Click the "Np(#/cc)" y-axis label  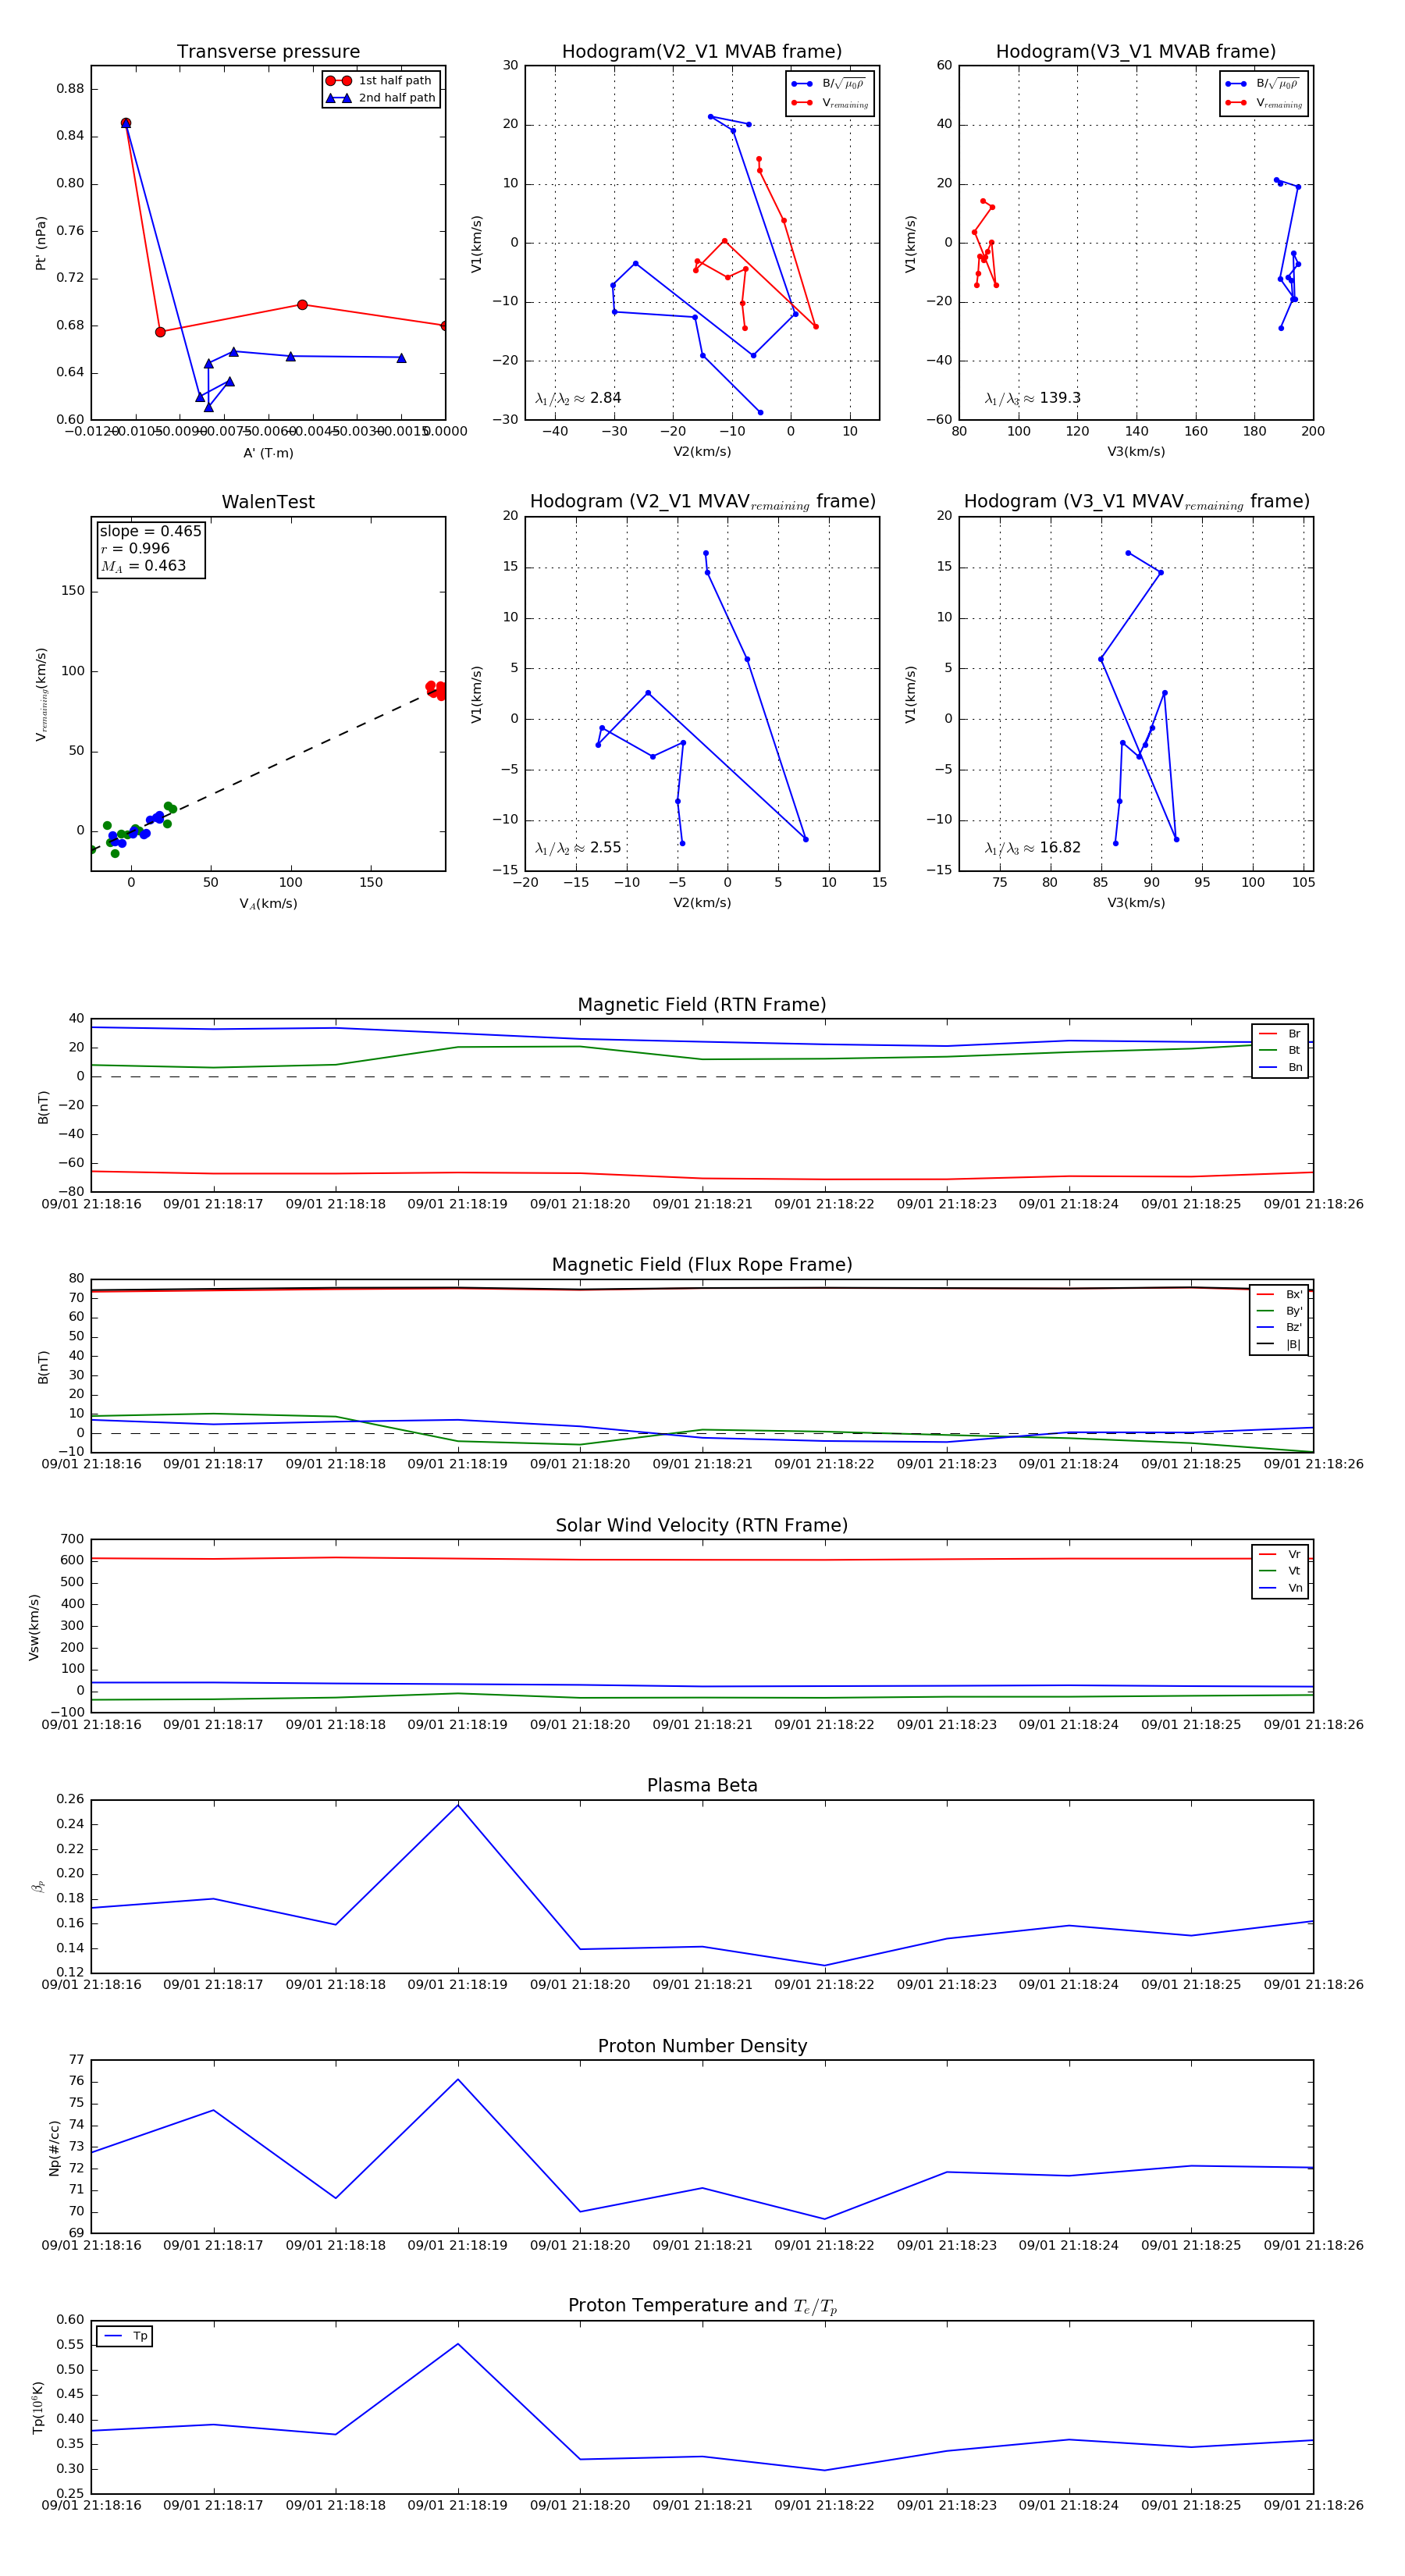54,2148
